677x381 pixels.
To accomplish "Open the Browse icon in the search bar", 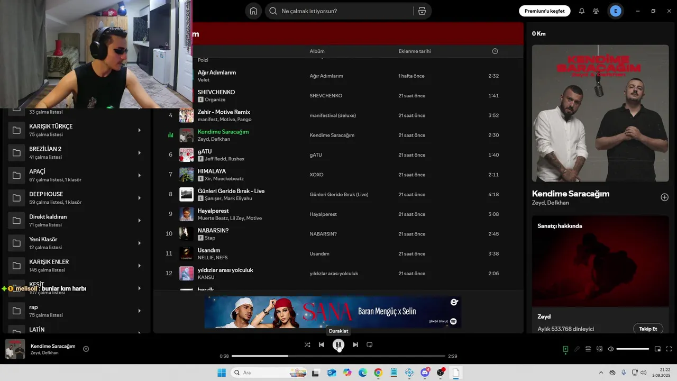I will tap(422, 11).
